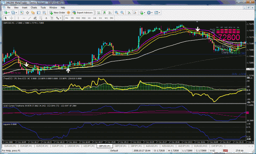Screen dimensions: 256x154
Task: Toggle chart Auto Scroll
Action: coord(129,13)
